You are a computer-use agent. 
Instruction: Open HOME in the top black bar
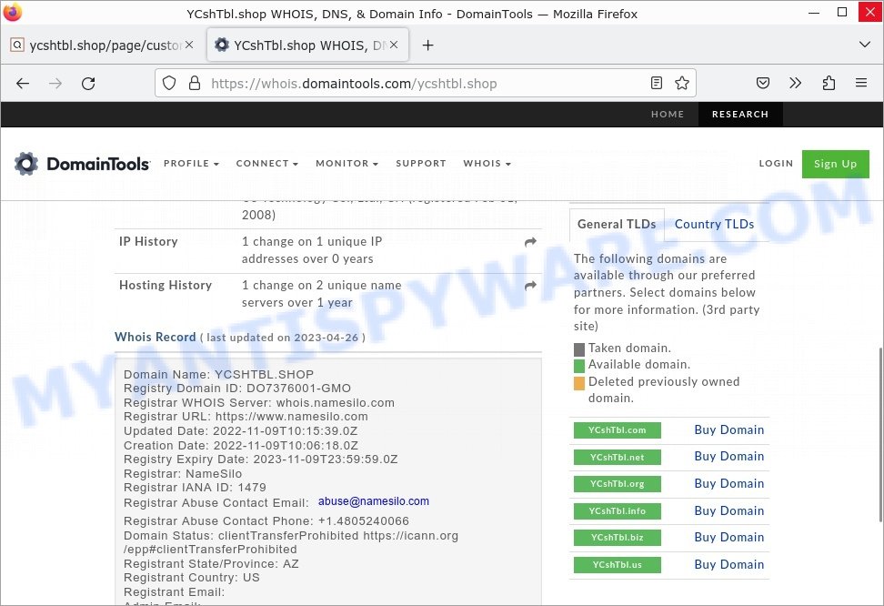pos(668,115)
